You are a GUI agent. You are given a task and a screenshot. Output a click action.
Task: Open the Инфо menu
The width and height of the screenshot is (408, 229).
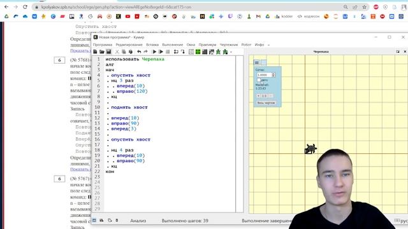[x=259, y=45]
